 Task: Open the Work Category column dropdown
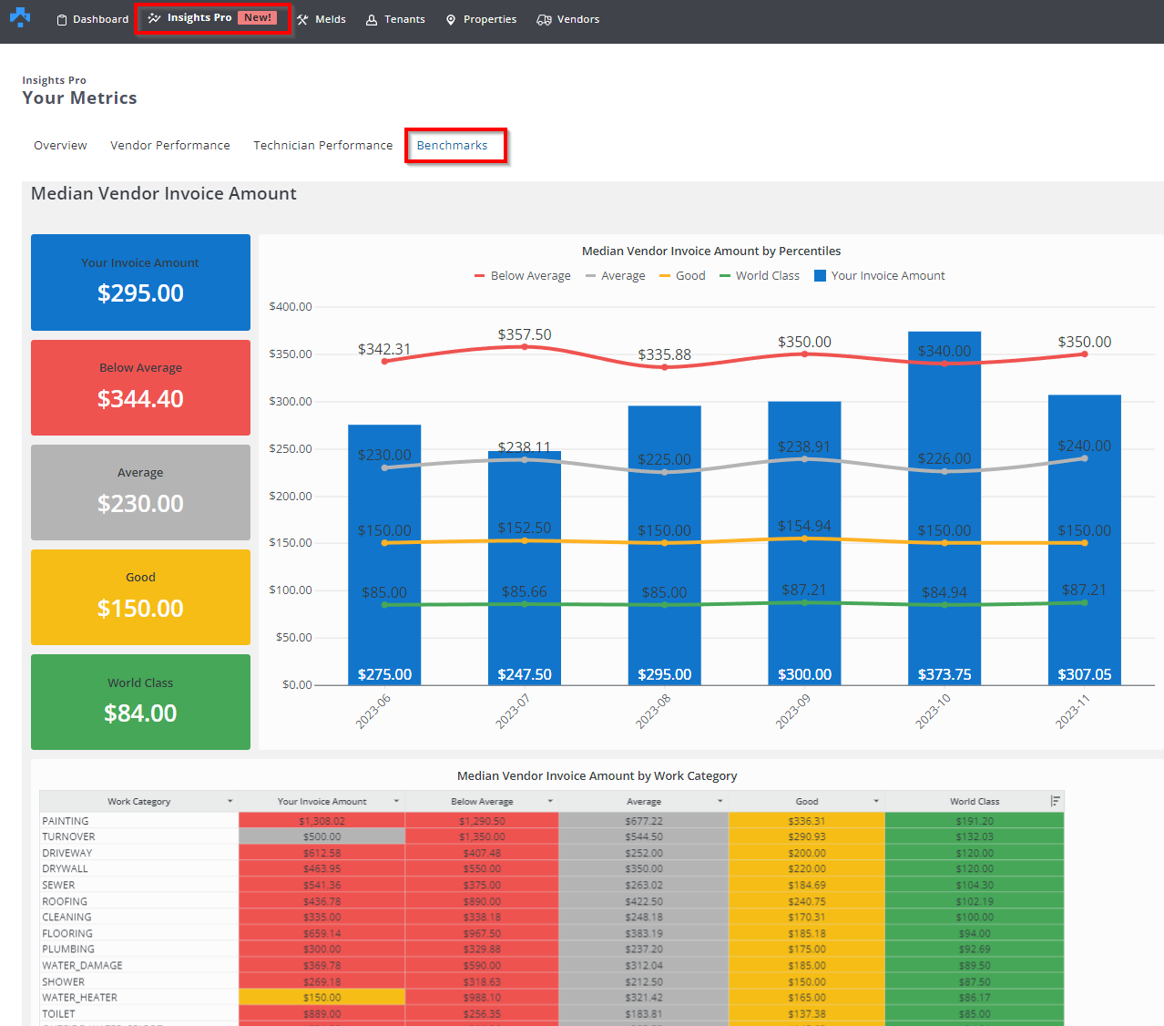pos(230,802)
